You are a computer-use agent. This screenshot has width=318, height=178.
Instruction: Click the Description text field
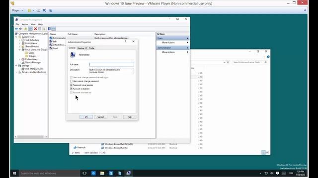pyautogui.click(x=111, y=71)
